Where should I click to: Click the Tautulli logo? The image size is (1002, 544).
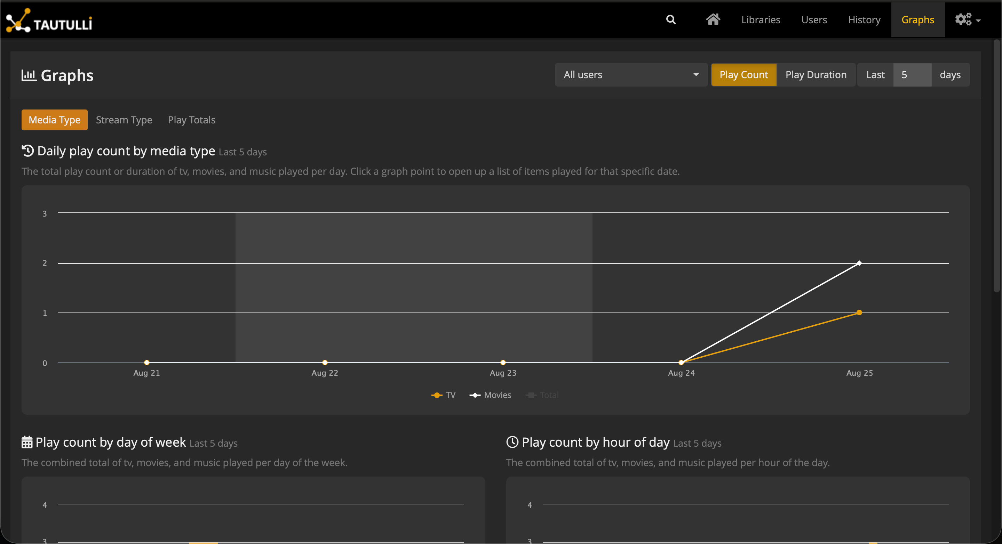[x=49, y=21]
